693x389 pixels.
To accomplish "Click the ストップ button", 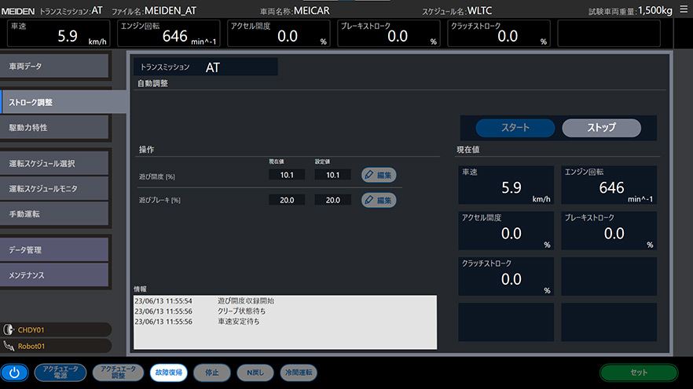I will coord(602,128).
